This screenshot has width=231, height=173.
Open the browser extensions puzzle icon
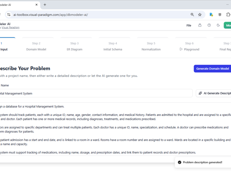228,14
